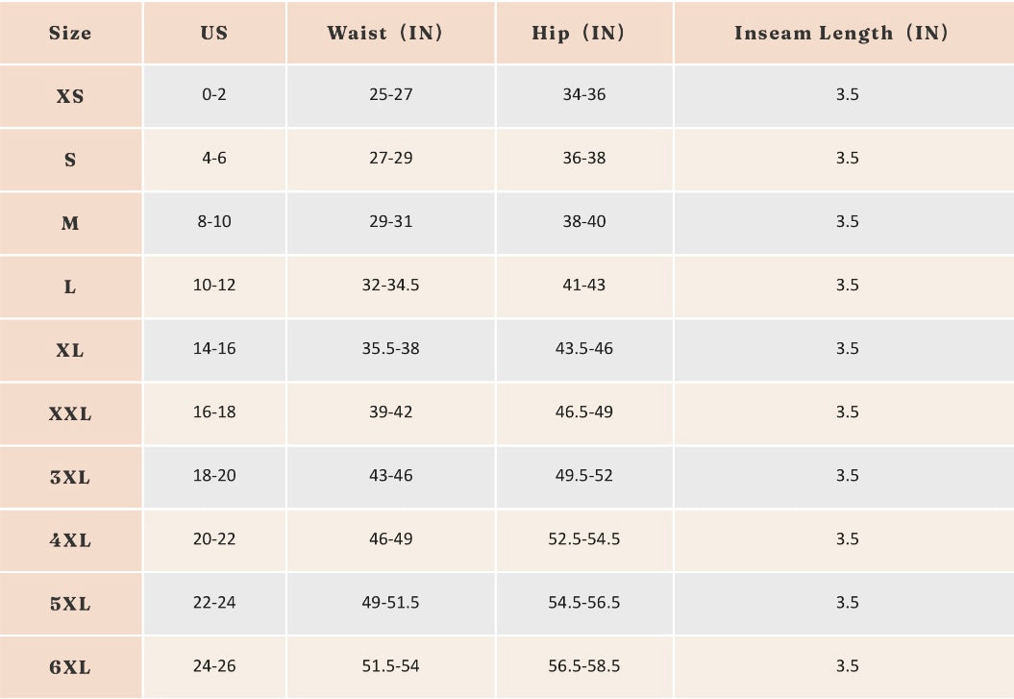Click the Size column header

click(70, 33)
